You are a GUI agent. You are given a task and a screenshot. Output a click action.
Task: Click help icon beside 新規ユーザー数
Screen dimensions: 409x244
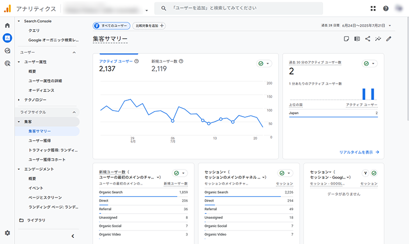coord(181,61)
